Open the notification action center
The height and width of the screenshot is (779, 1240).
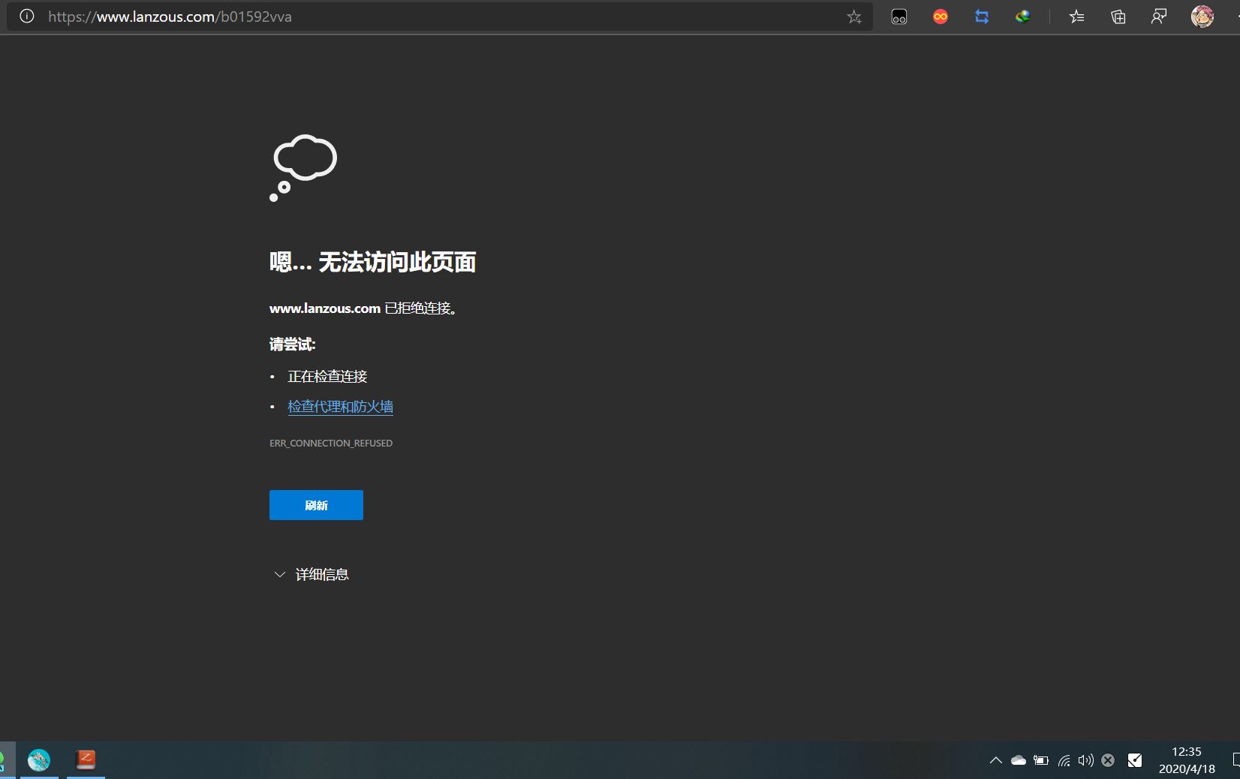coord(1235,760)
